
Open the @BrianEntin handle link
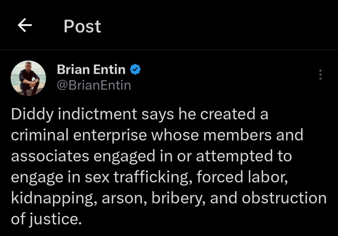(94, 85)
